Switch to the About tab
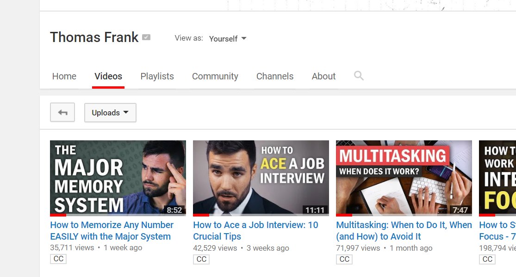This screenshot has width=516, height=277. click(x=323, y=76)
